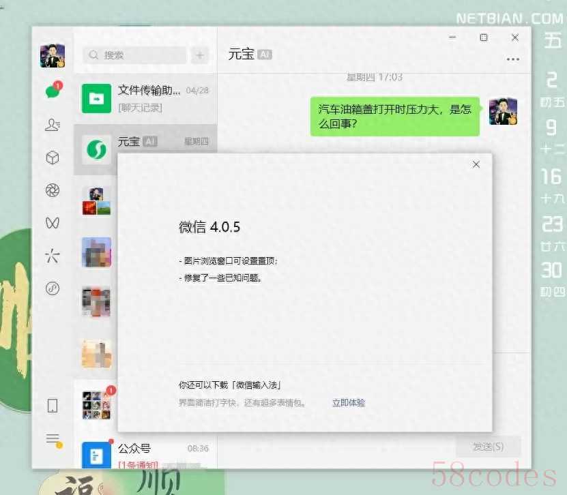Click the 04/28 date on 文件传输助手
This screenshot has width=567, height=495.
(x=197, y=91)
